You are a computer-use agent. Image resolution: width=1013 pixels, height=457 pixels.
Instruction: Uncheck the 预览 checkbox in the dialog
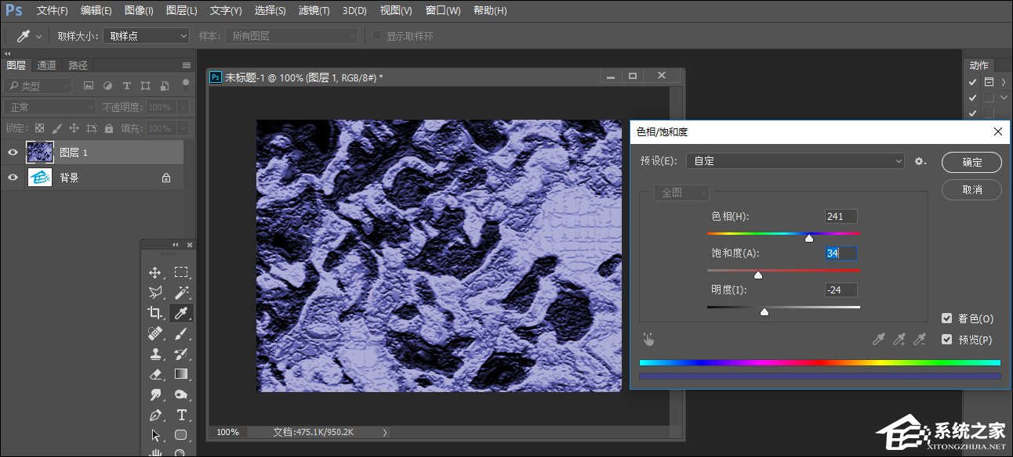[x=947, y=340]
